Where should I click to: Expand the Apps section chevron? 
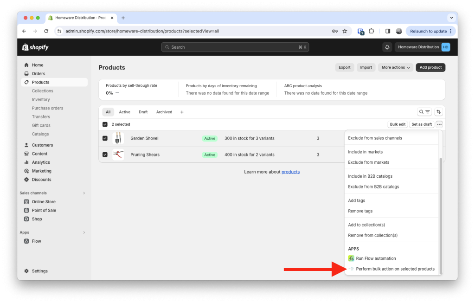(84, 232)
